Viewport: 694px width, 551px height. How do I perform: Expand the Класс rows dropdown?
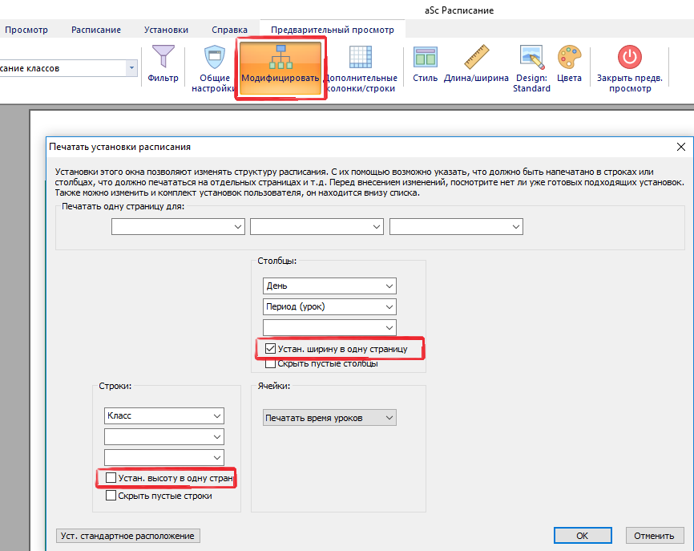[216, 416]
